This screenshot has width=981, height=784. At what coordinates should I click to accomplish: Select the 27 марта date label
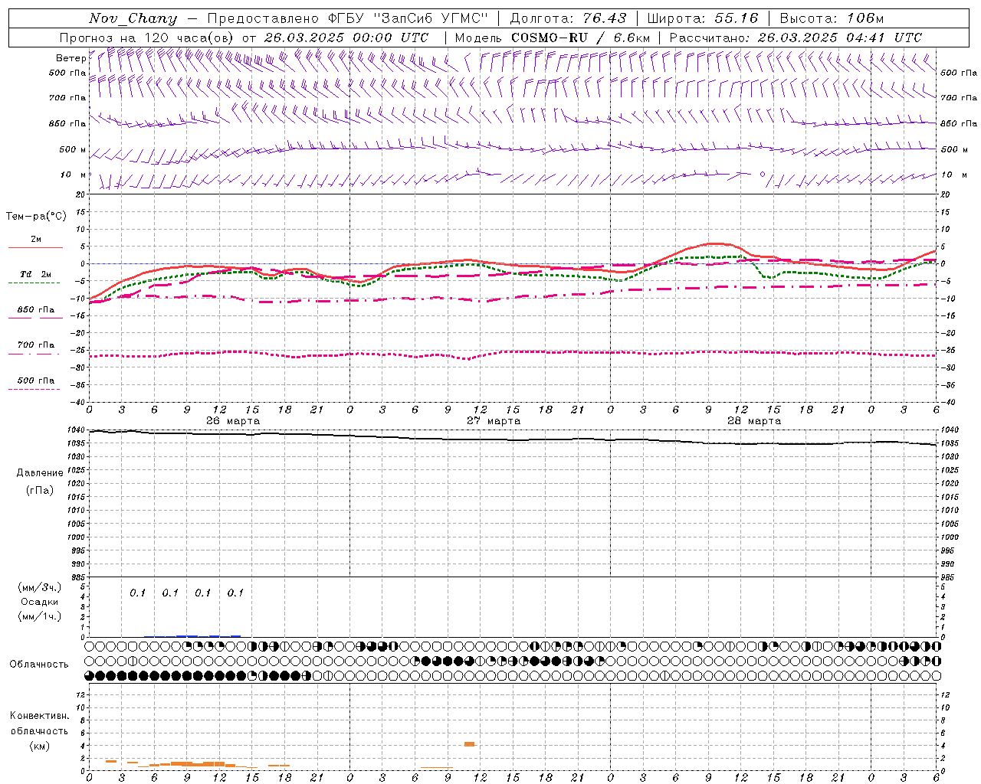click(494, 421)
